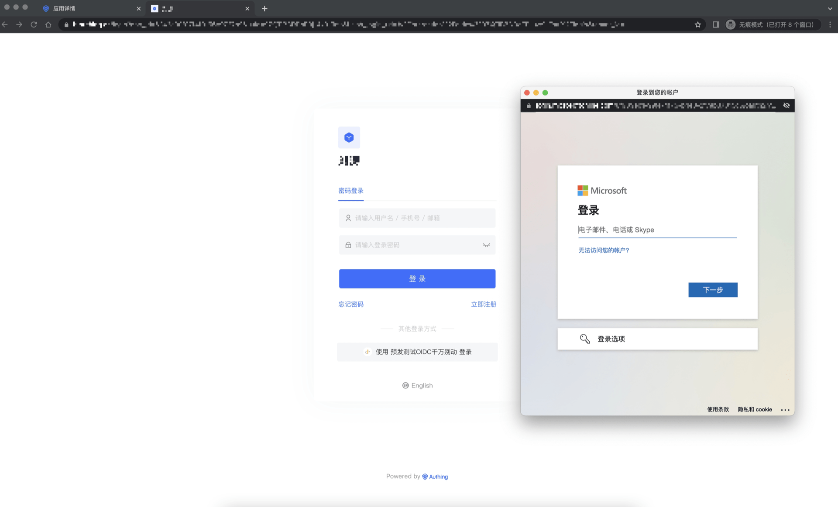
Task: Click the blue 登录 button
Action: click(417, 279)
